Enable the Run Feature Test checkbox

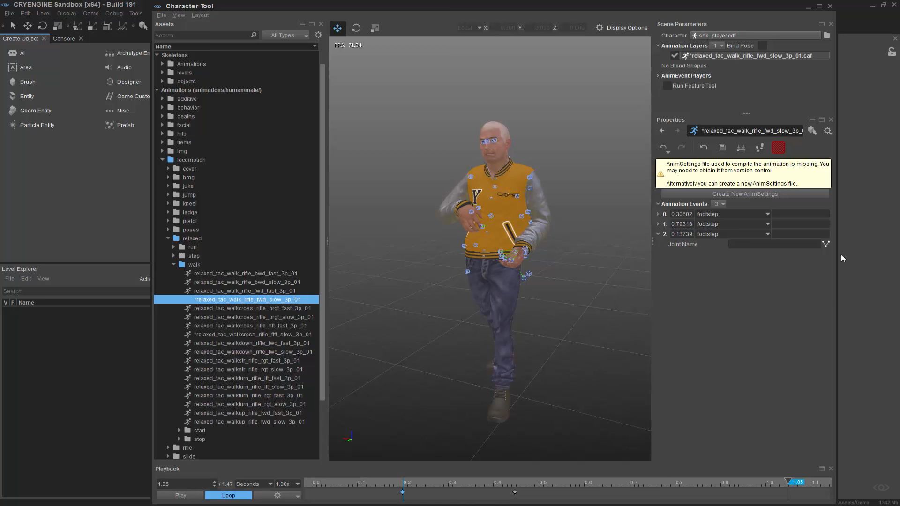pos(667,86)
